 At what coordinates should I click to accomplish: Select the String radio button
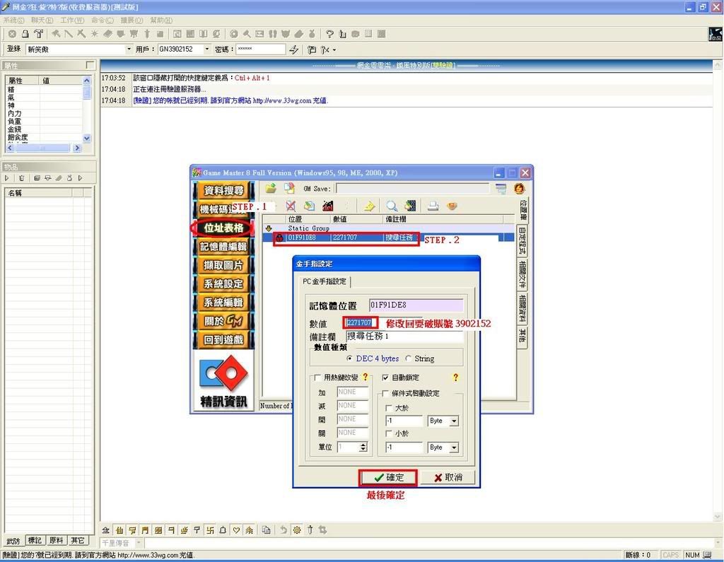[409, 359]
